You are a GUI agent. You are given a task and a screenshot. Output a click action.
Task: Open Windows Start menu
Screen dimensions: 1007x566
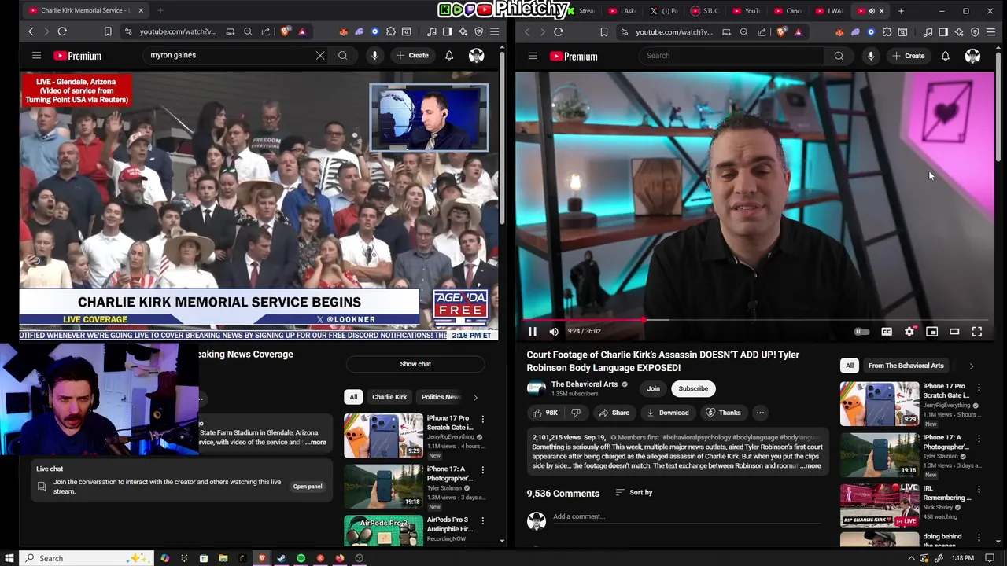point(9,558)
